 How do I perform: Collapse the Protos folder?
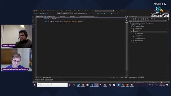[131, 32]
